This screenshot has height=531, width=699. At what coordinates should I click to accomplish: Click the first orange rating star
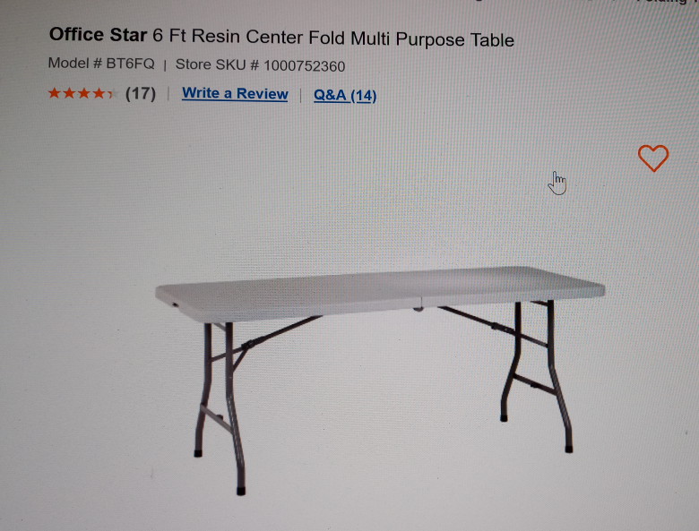(x=55, y=93)
